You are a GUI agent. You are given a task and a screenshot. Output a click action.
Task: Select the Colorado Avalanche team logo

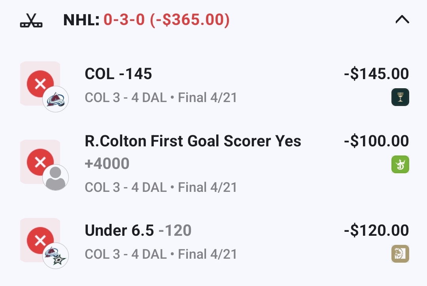(x=56, y=99)
